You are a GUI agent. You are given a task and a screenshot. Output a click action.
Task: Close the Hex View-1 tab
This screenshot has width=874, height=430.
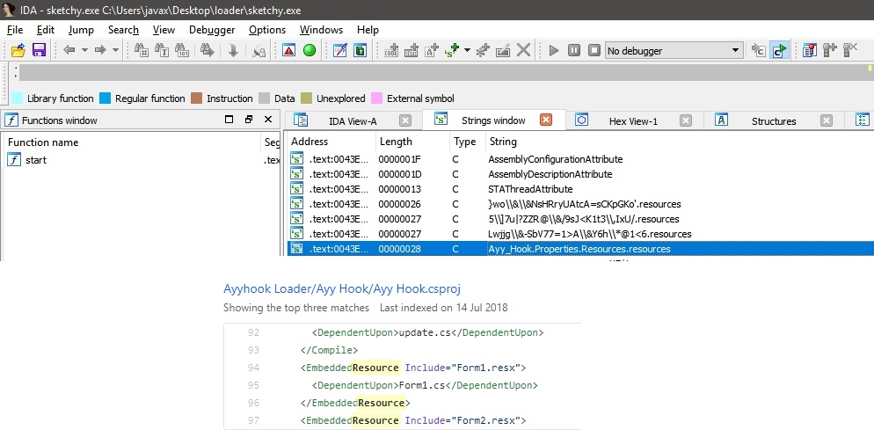point(686,120)
